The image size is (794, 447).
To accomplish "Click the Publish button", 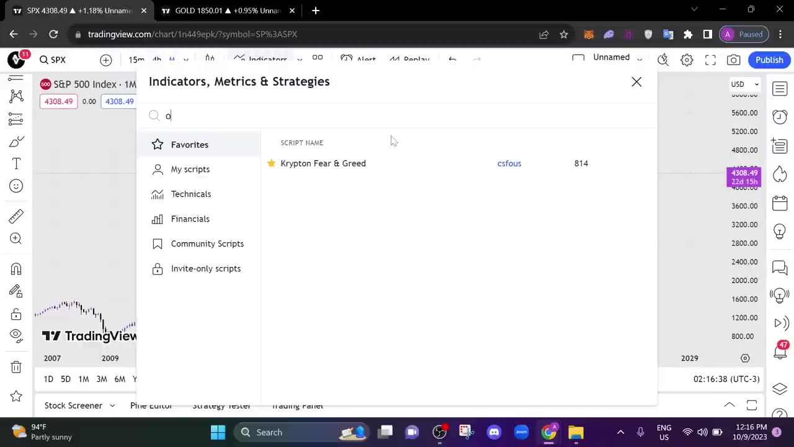I will [769, 60].
